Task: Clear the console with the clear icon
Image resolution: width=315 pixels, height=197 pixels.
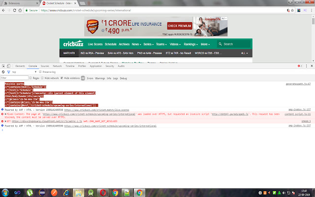Action: click(x=3, y=72)
